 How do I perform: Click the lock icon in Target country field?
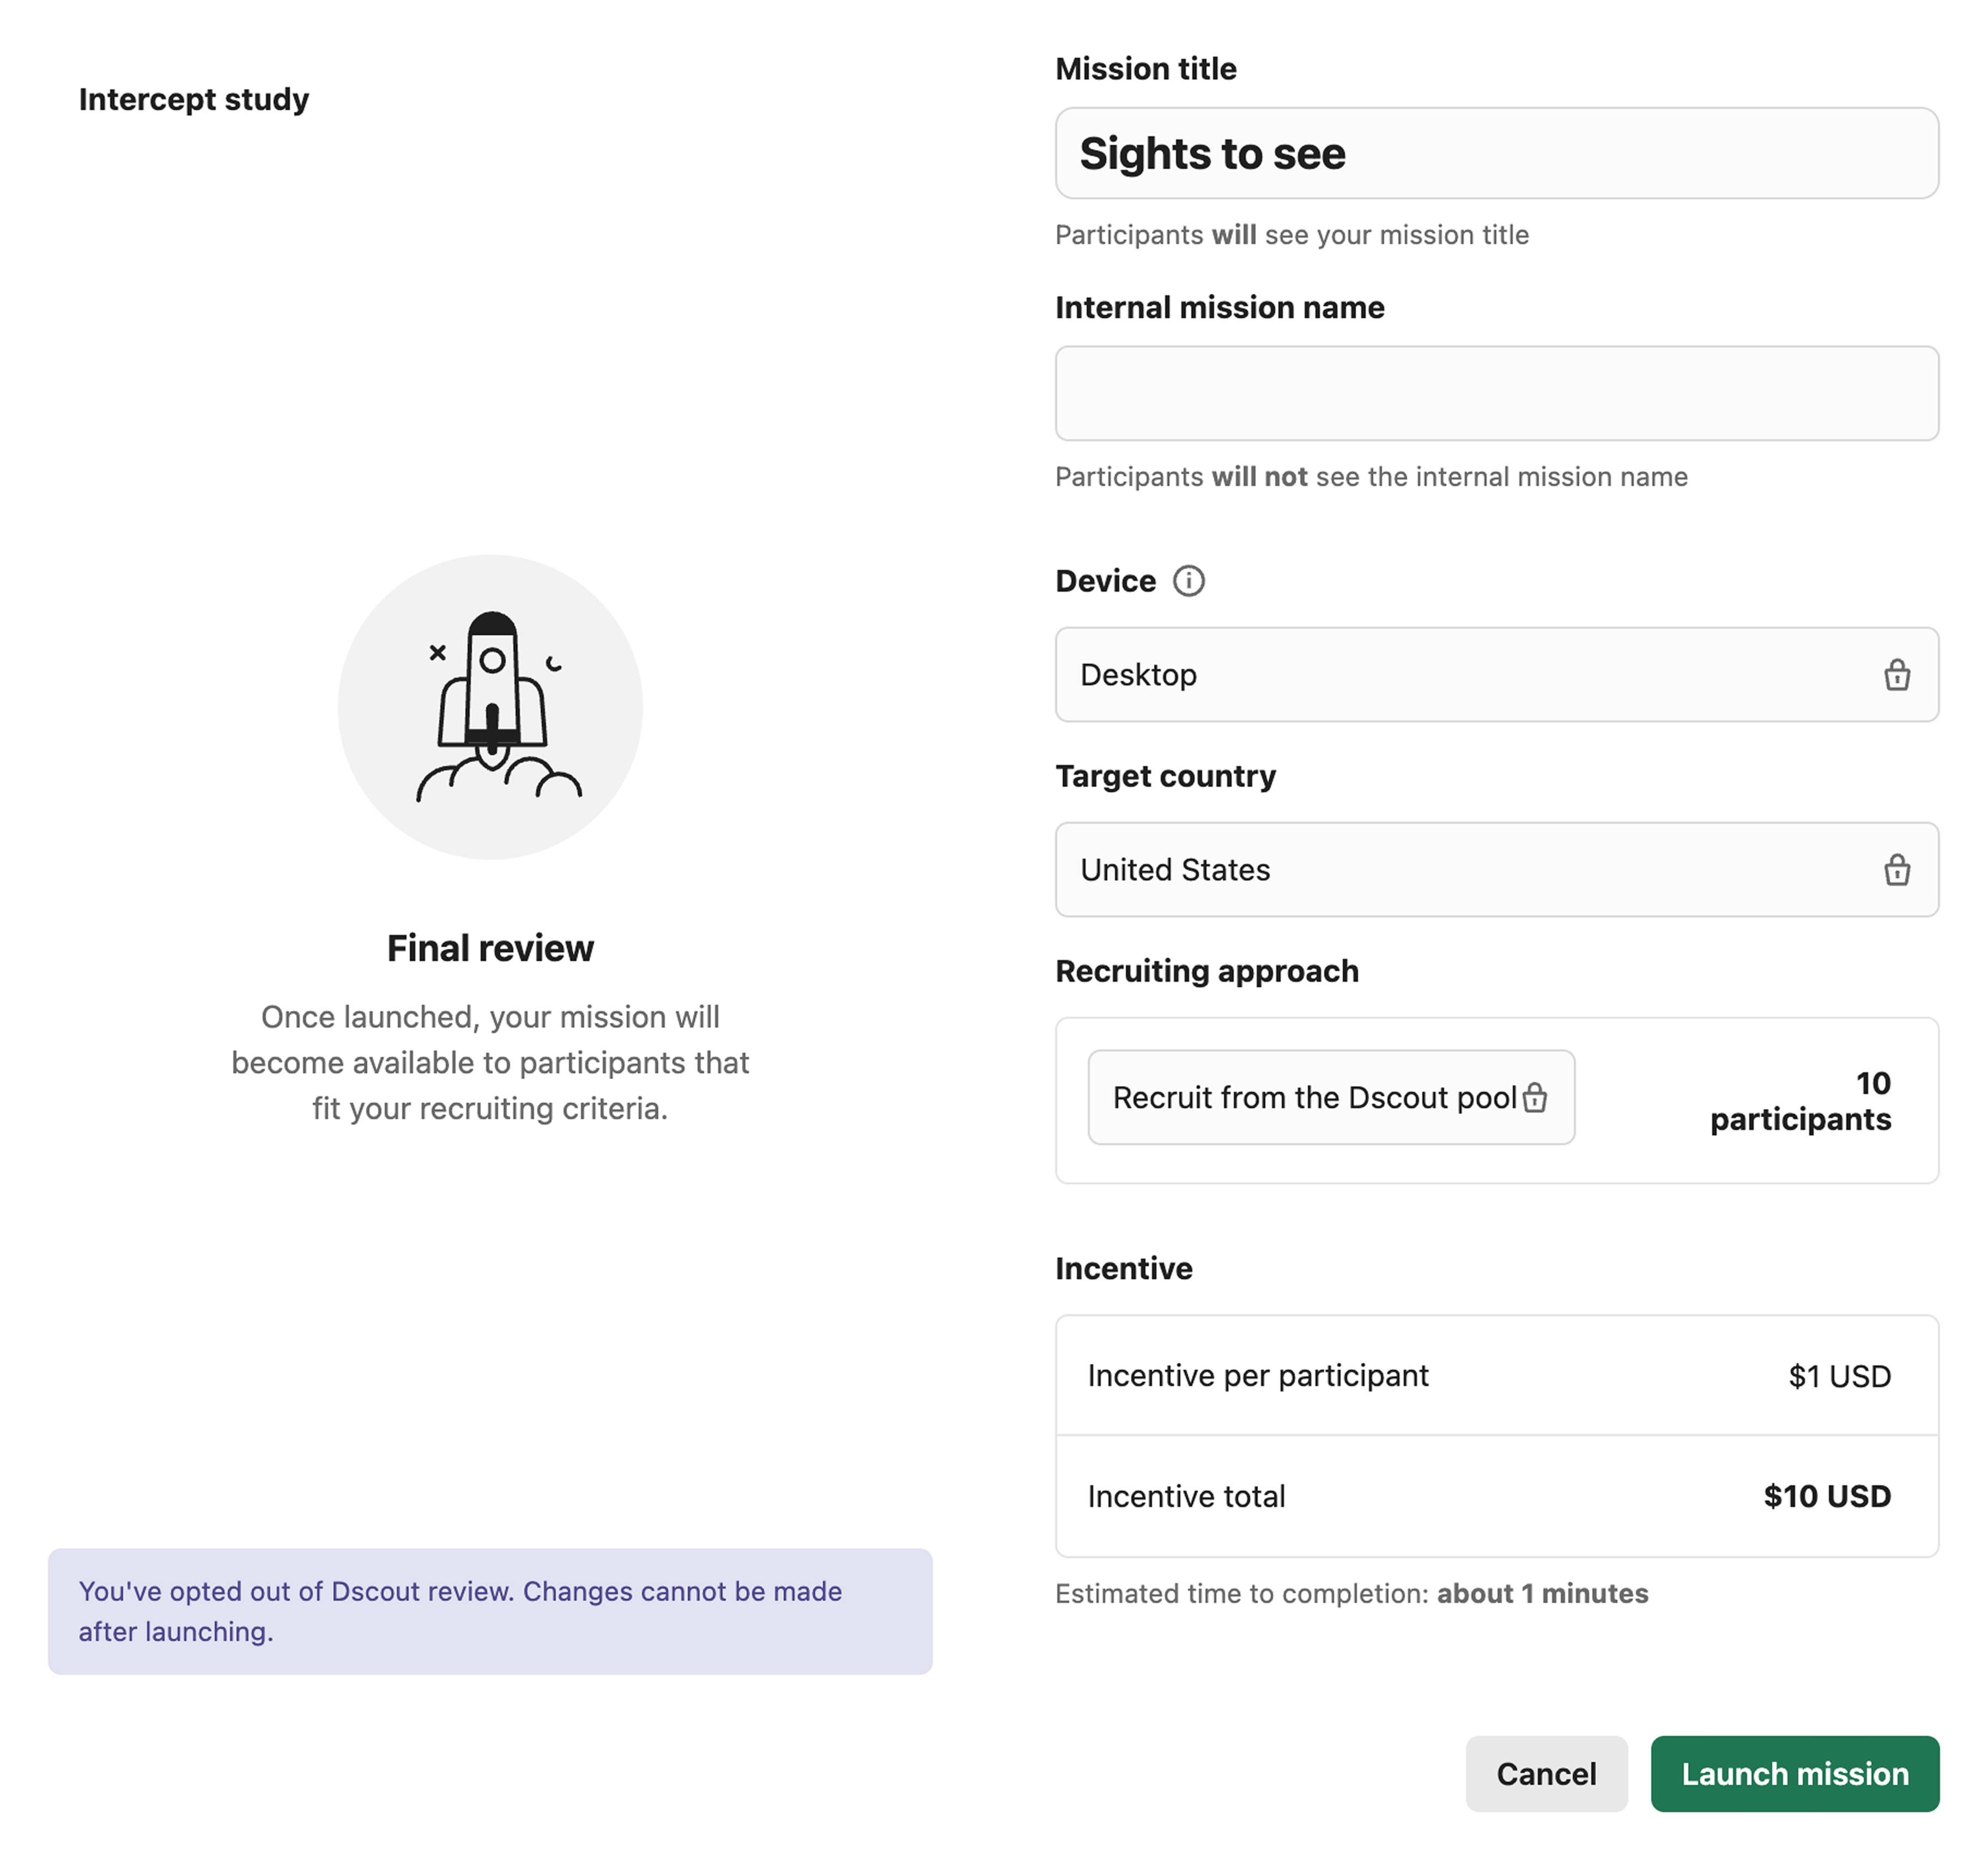coord(1896,870)
